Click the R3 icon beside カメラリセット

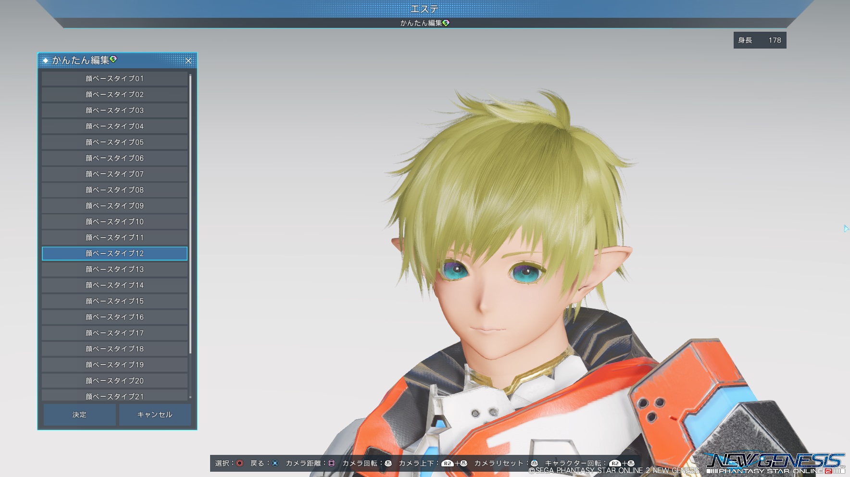point(534,463)
